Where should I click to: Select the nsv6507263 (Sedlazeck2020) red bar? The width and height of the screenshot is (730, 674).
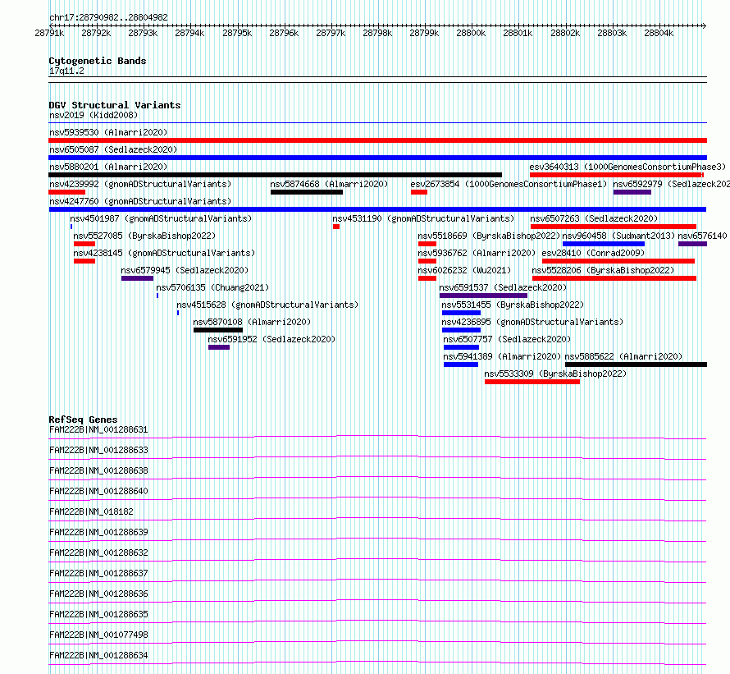[614, 227]
